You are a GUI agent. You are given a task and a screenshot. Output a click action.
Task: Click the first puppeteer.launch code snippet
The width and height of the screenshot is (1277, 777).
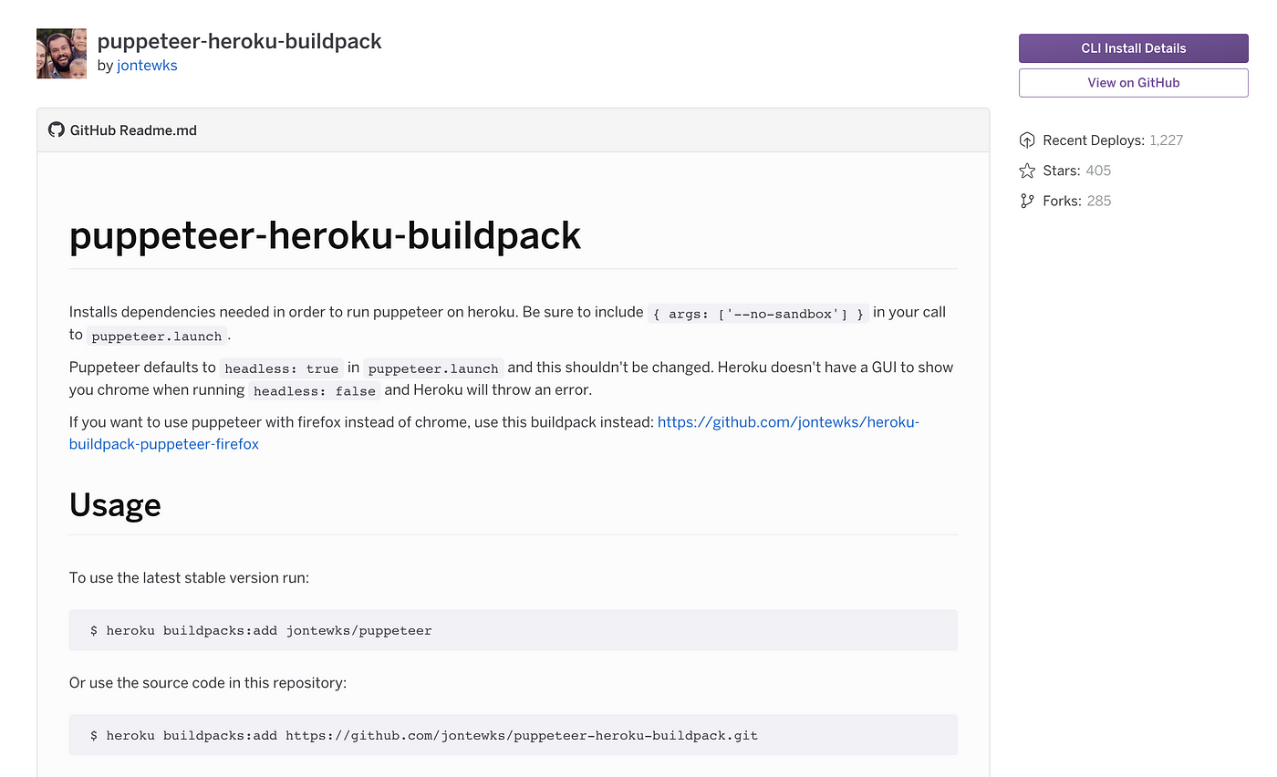click(x=157, y=336)
